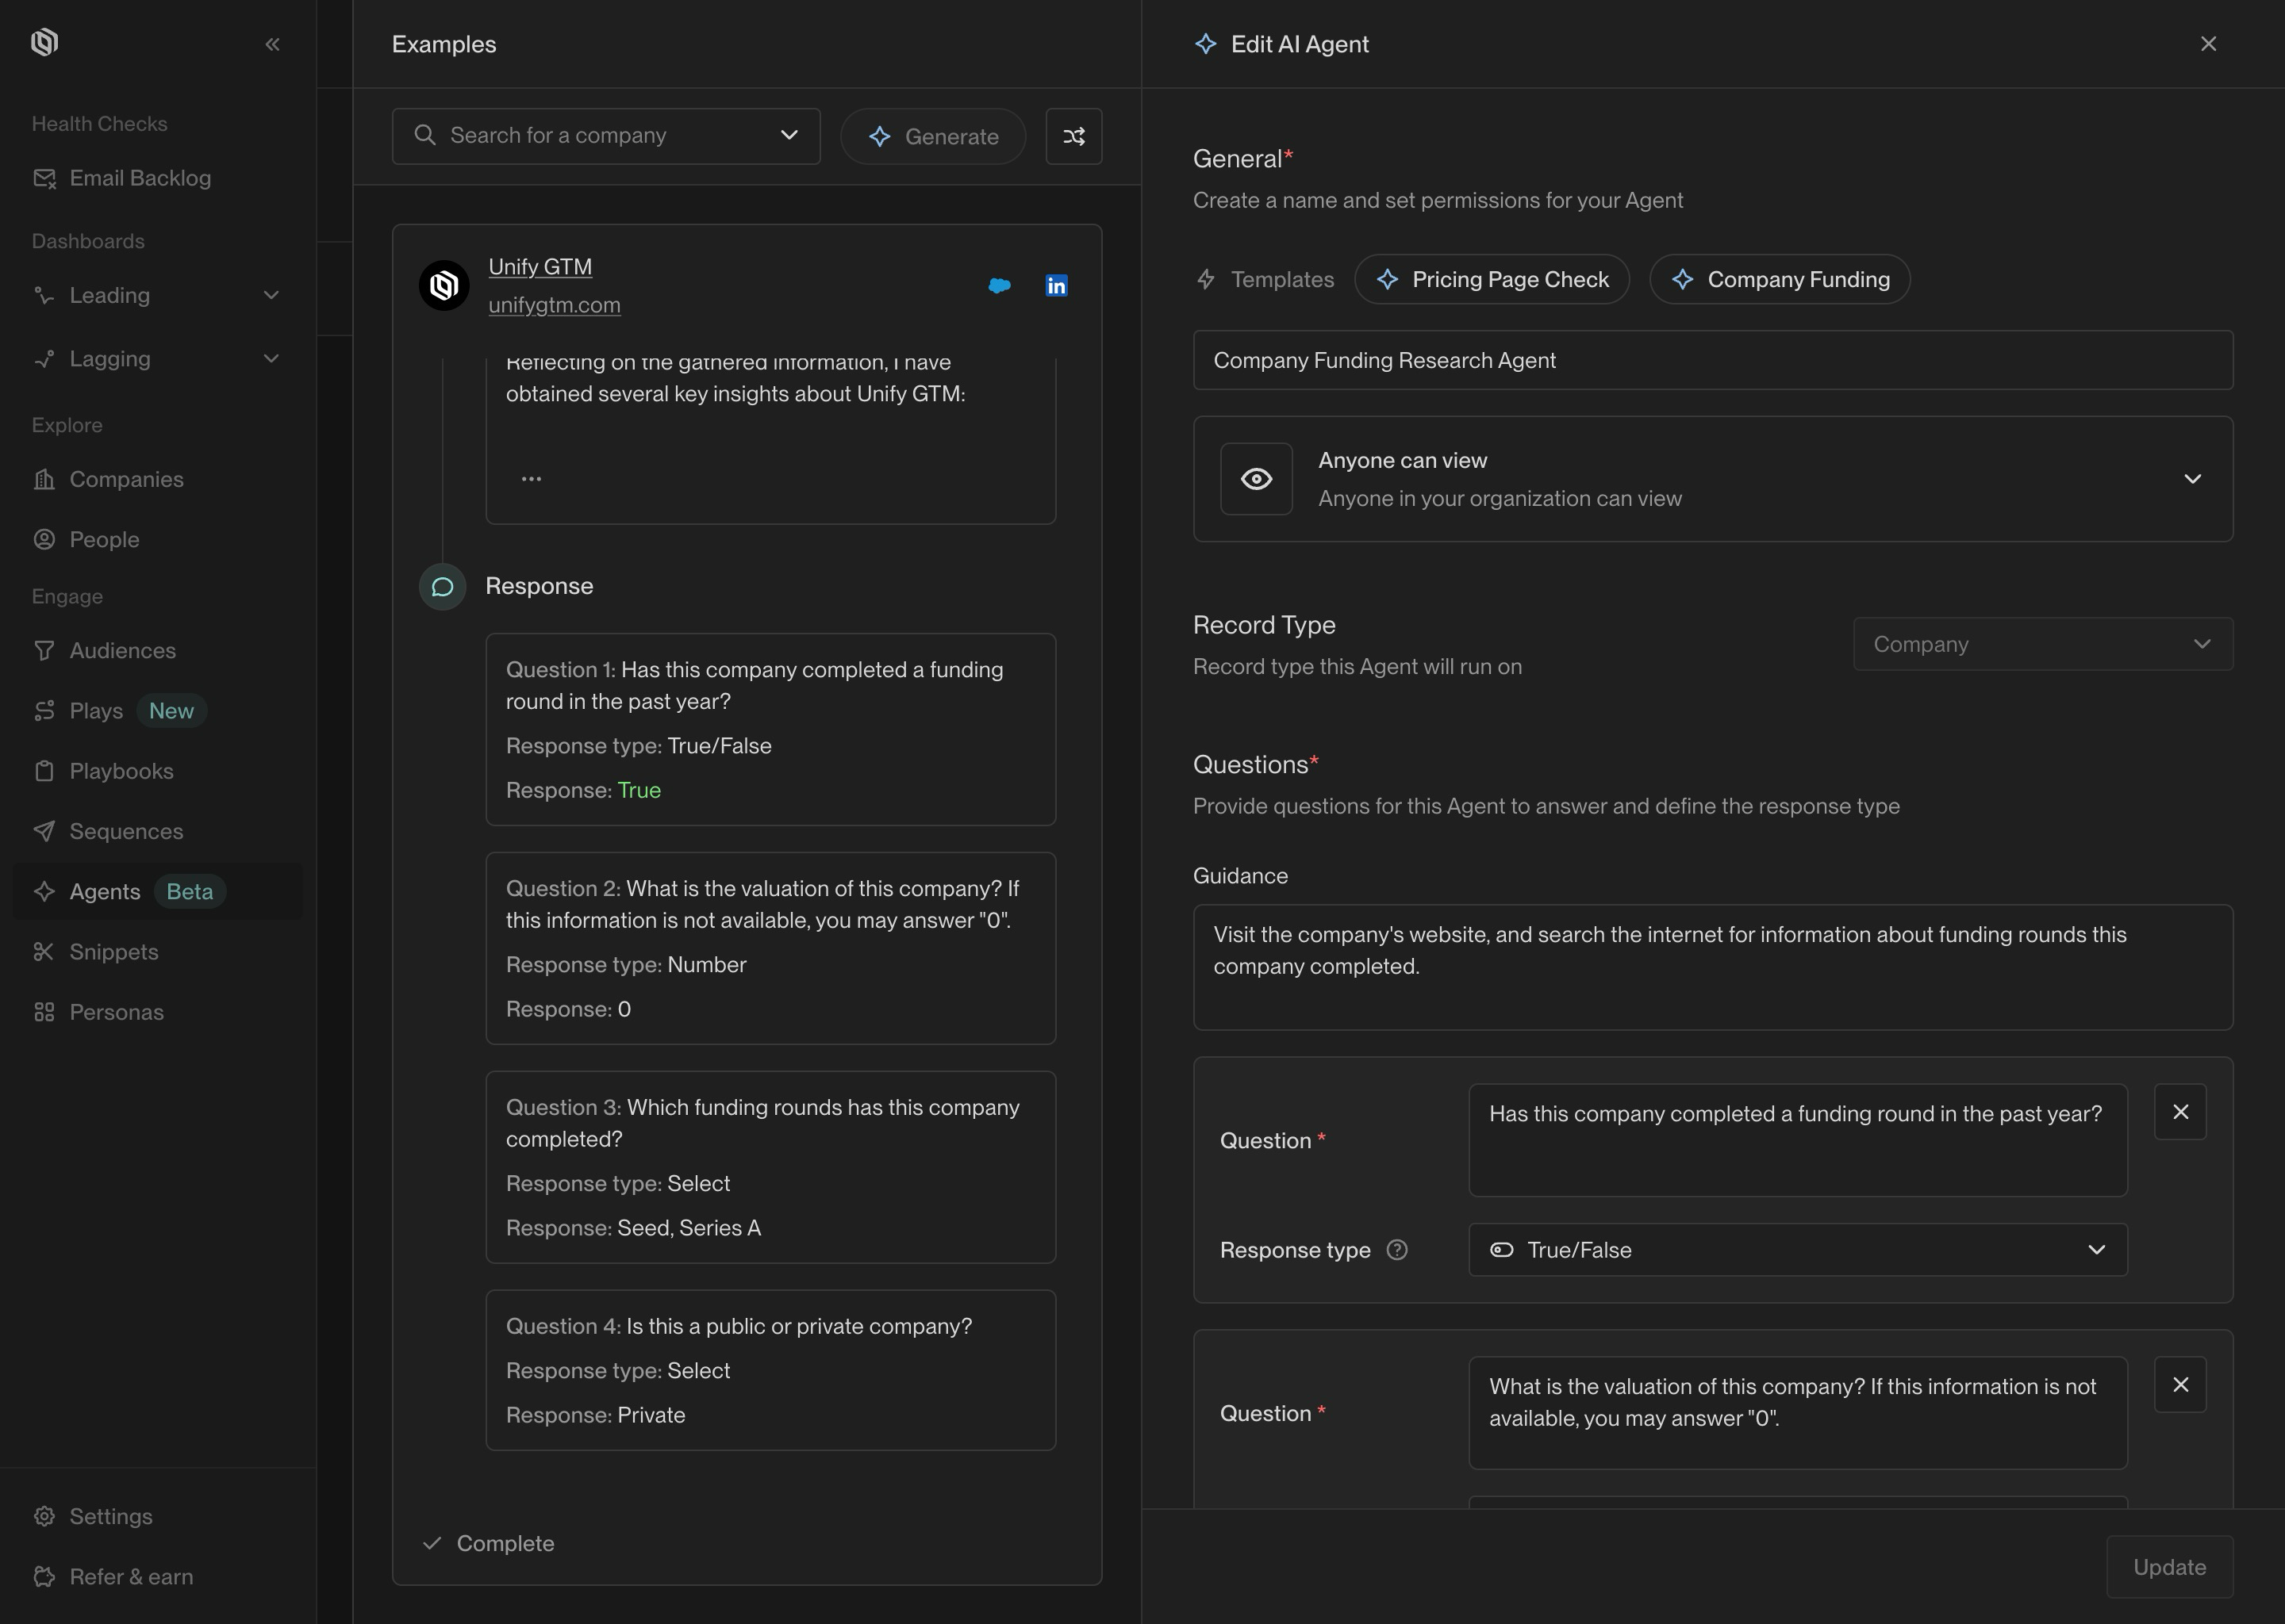
Task: Open the Anyone can view permissions dropdown
Action: (x=2192, y=479)
